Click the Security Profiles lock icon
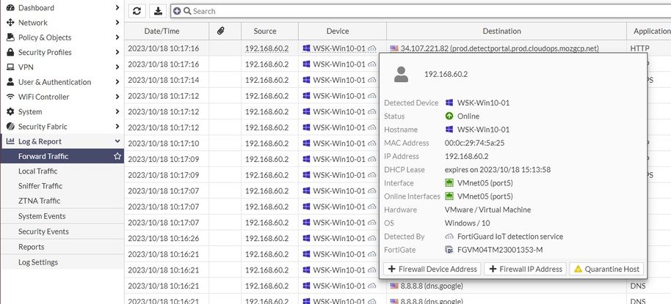The height and width of the screenshot is (304, 671). click(10, 52)
